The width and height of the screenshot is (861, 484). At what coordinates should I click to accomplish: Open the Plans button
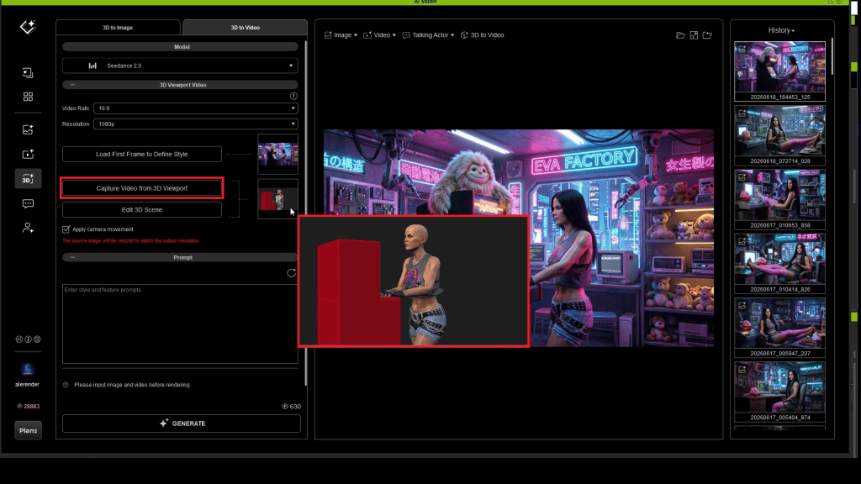[x=28, y=431]
